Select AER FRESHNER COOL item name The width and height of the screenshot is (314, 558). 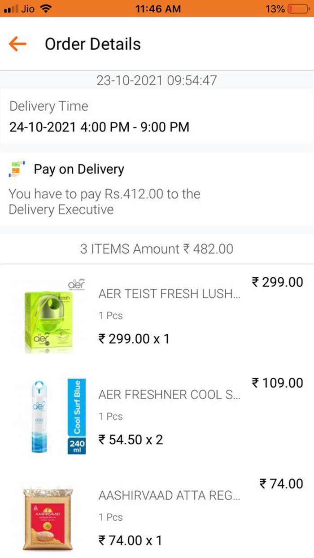coord(170,395)
